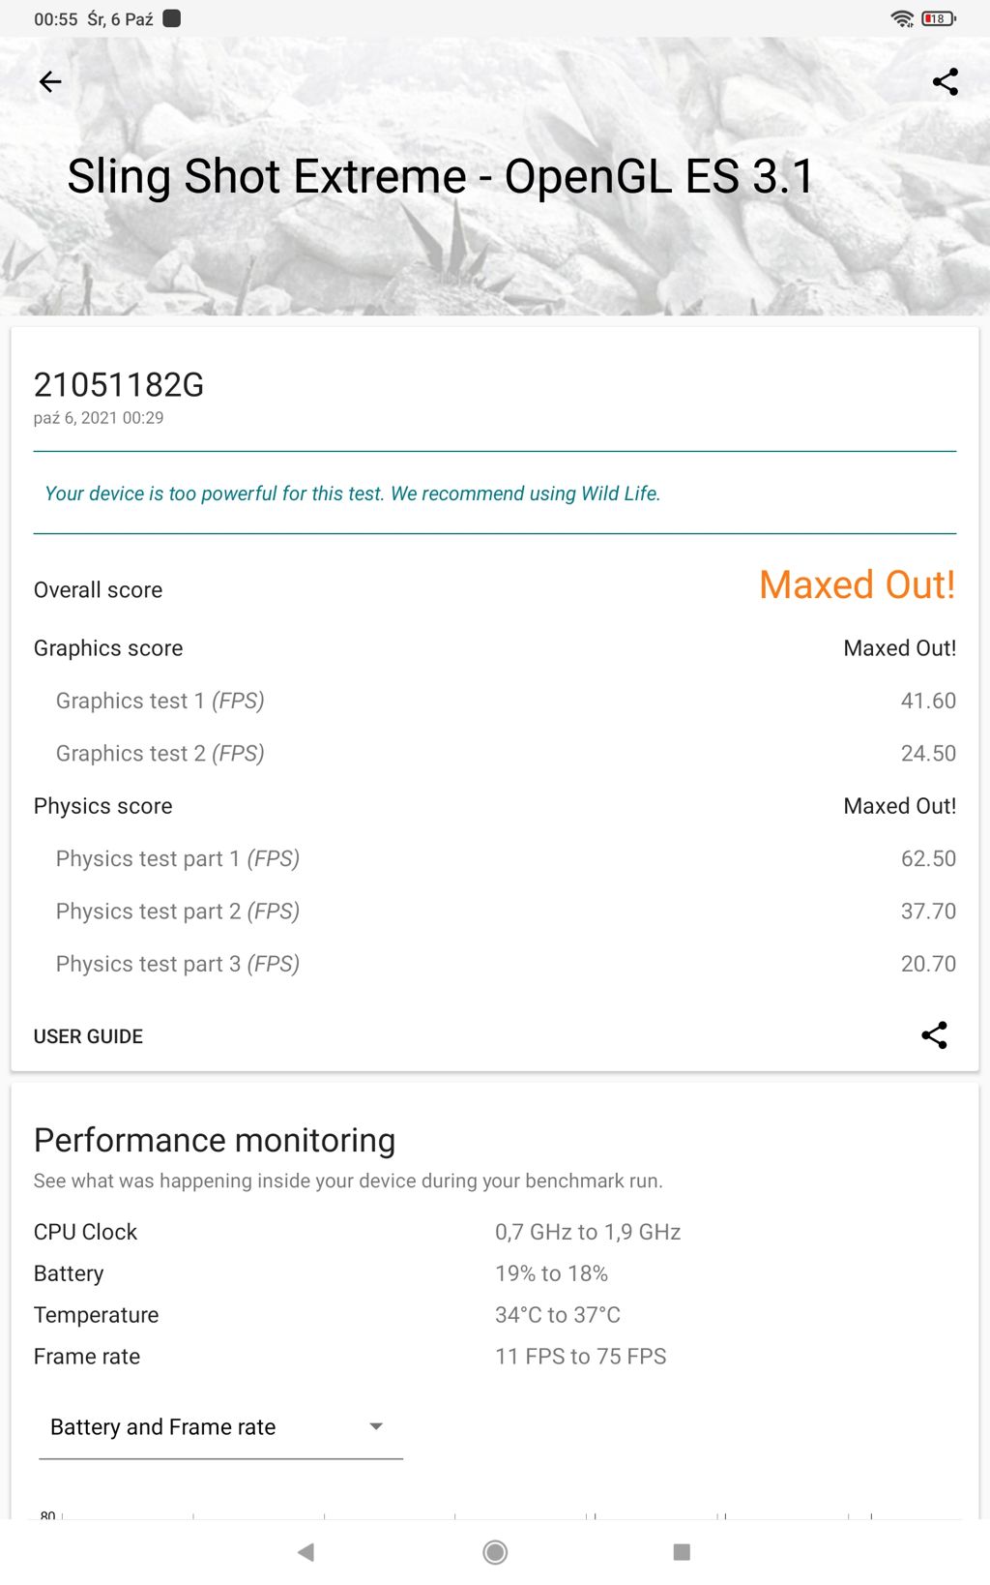Open the USER GUIDE link
This screenshot has width=990, height=1585.
click(88, 1036)
